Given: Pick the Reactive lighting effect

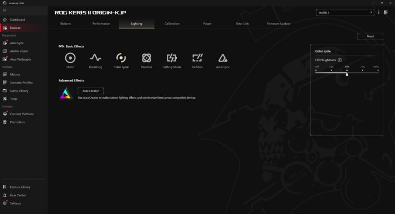Looking at the screenshot, I should (146, 61).
